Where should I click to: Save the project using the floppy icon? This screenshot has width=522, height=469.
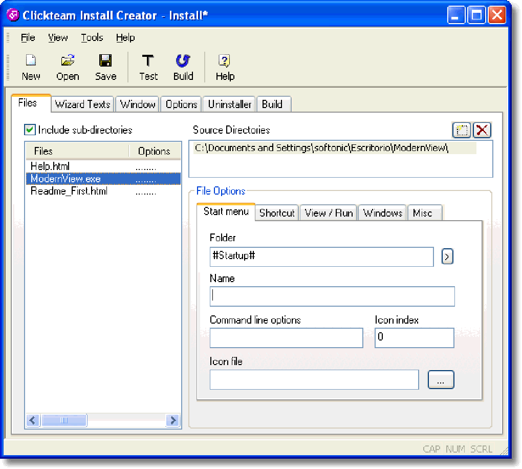[105, 68]
